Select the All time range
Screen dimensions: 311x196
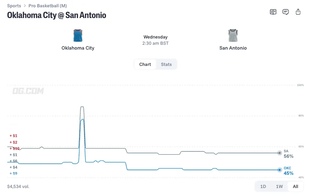tap(295, 187)
